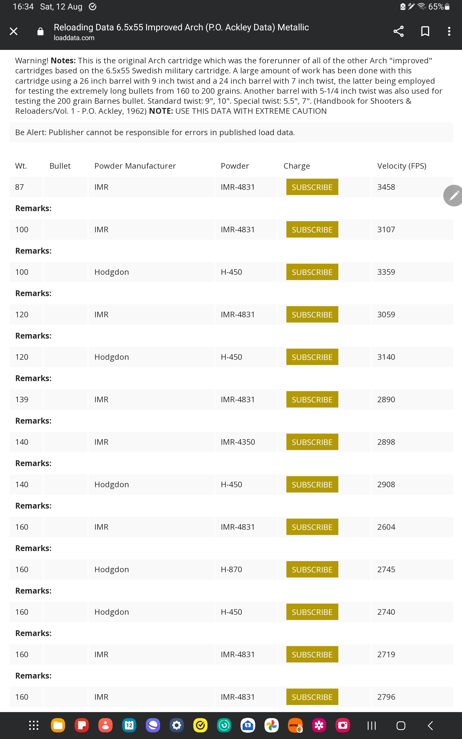Launch the Settings gear app in dock
462x739 pixels.
click(177, 725)
